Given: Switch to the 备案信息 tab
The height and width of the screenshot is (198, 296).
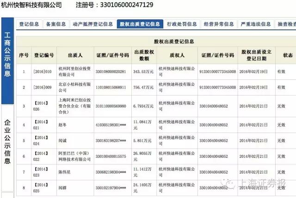Looking at the screenshot, I should [55, 24].
